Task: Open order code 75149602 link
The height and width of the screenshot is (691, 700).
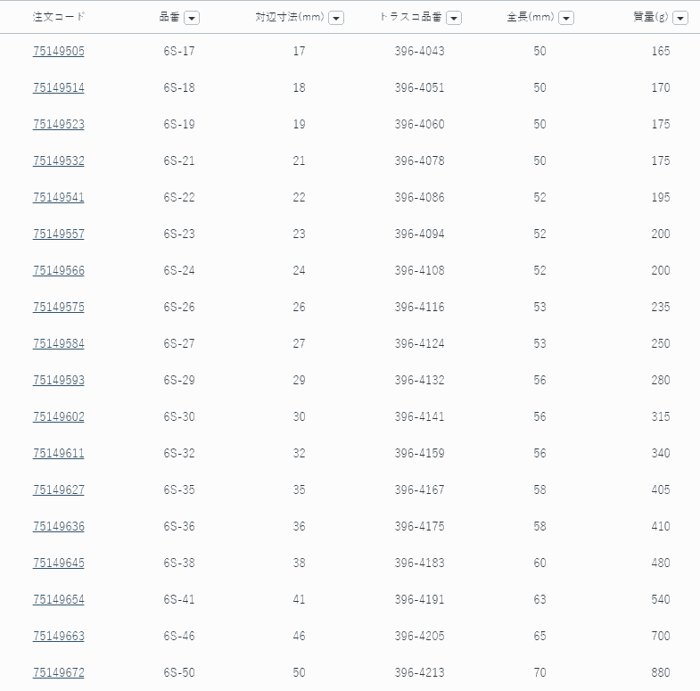Action: pyautogui.click(x=59, y=416)
